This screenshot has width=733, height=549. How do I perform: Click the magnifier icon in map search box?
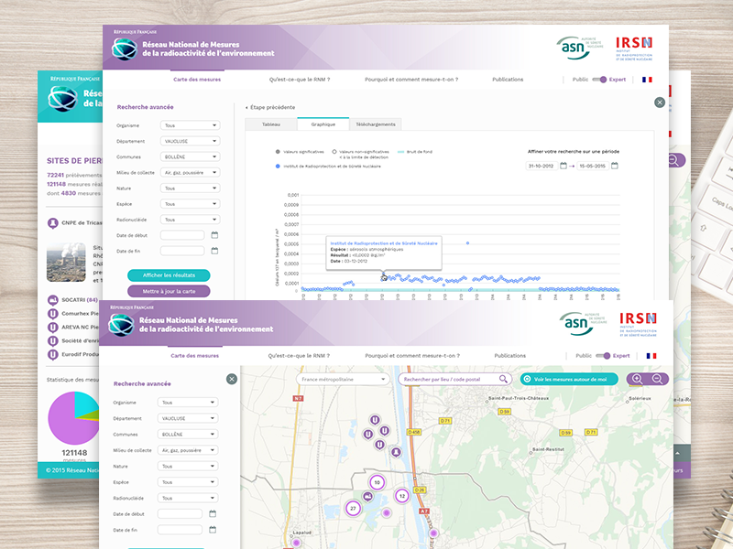(503, 379)
